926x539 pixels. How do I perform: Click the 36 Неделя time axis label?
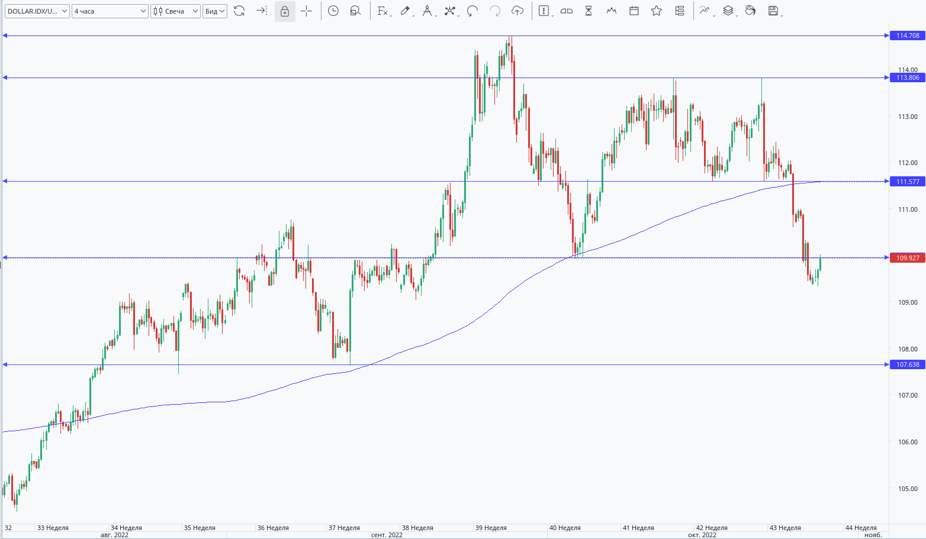point(273,528)
